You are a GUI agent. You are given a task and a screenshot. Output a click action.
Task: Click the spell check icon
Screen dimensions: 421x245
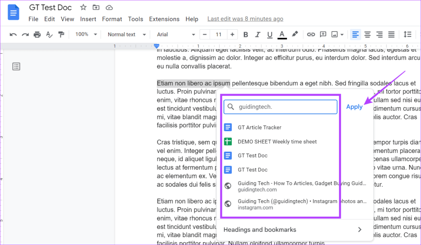[49, 35]
